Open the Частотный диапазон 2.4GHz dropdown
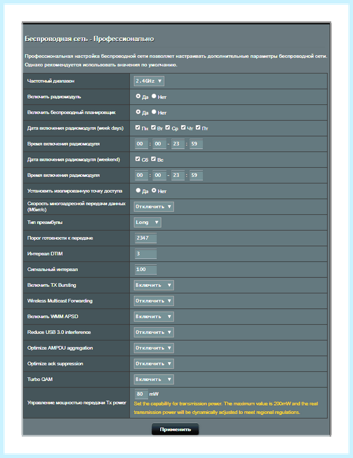This screenshot has width=353, height=458. coord(149,81)
